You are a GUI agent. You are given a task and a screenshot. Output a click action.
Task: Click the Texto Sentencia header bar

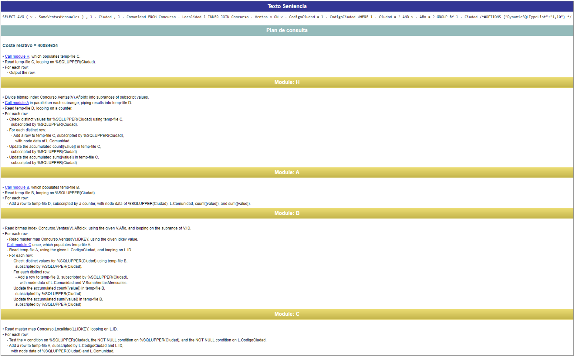(287, 6)
